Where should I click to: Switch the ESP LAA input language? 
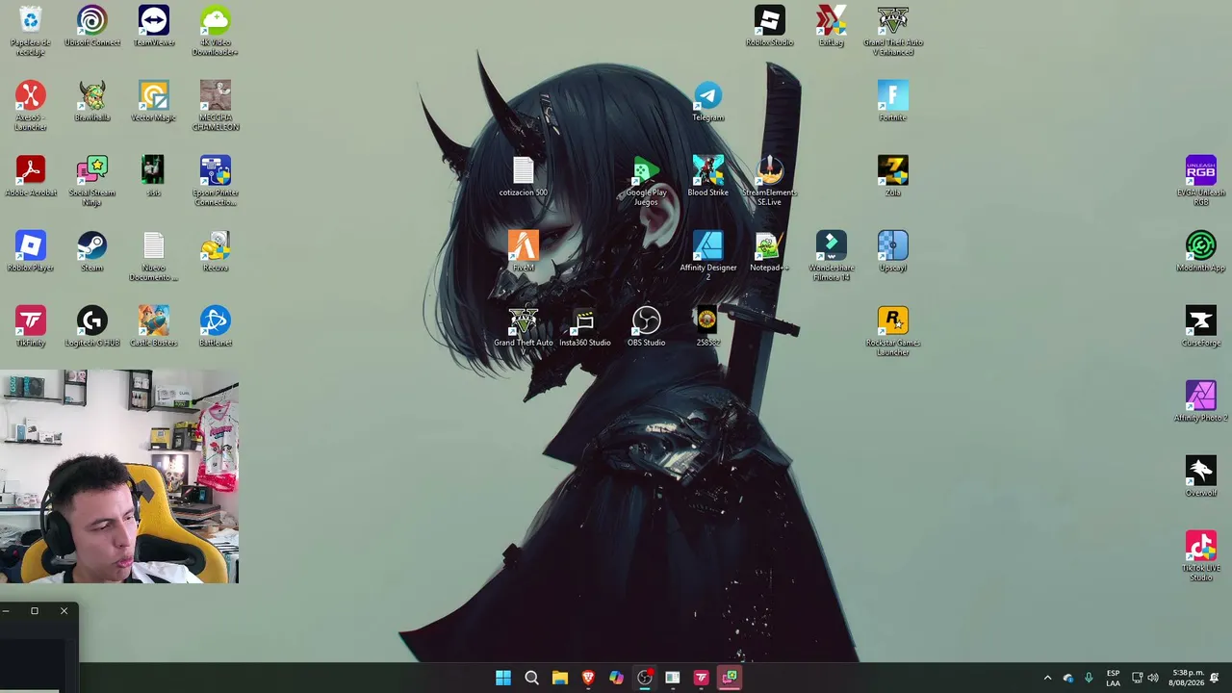coord(1113,678)
